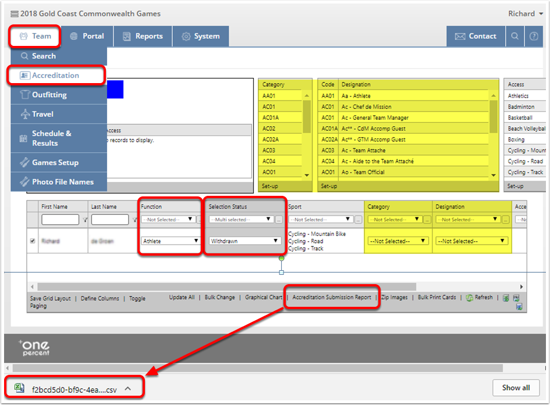Click the page horizontal scrollbar at the bottom
The width and height of the screenshot is (550, 405).
257,368
